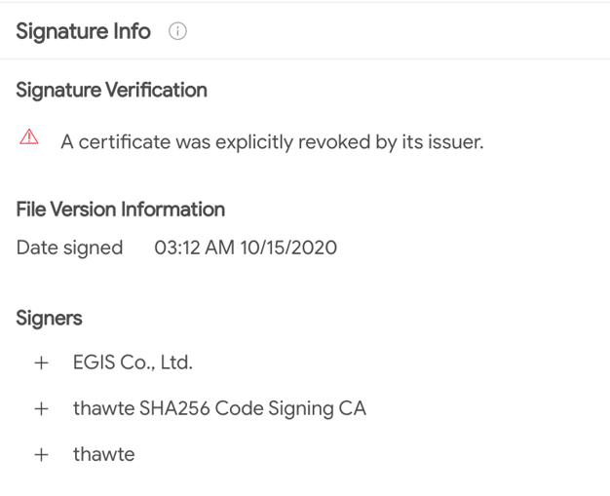Click the info icon beside Signature Info
This screenshot has width=610, height=496.
tap(177, 31)
